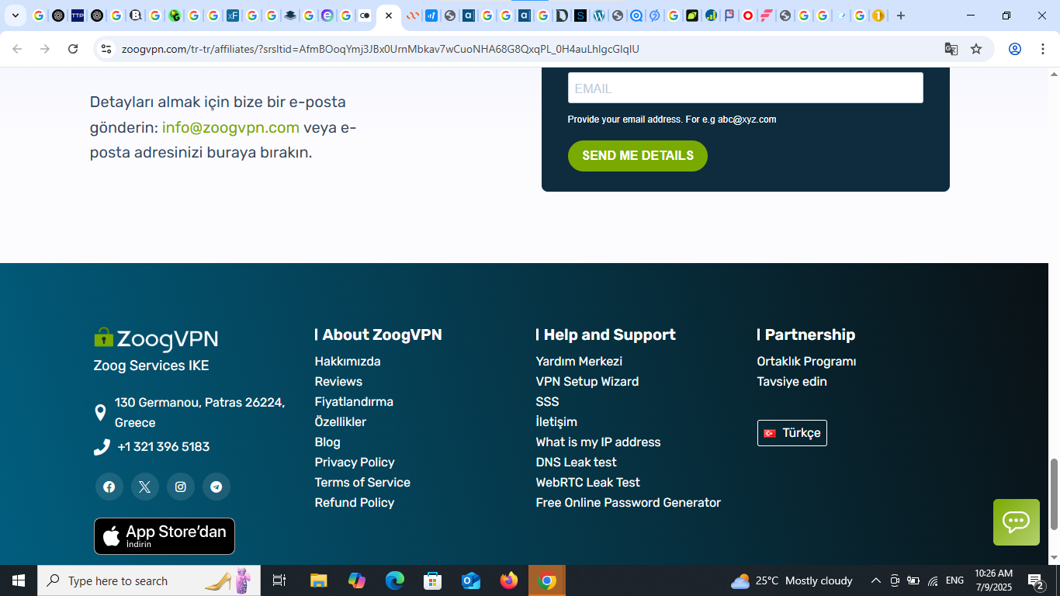
Task: Open SSS footer link
Action: [547, 402]
